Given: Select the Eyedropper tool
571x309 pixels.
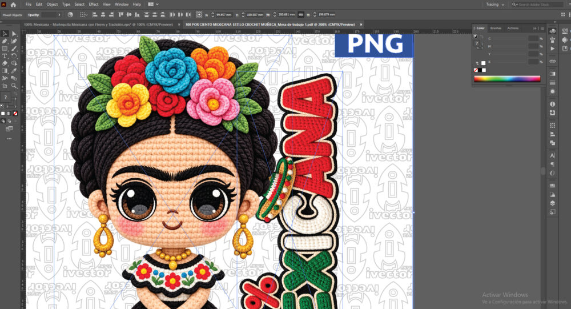Looking at the screenshot, I should (x=14, y=71).
